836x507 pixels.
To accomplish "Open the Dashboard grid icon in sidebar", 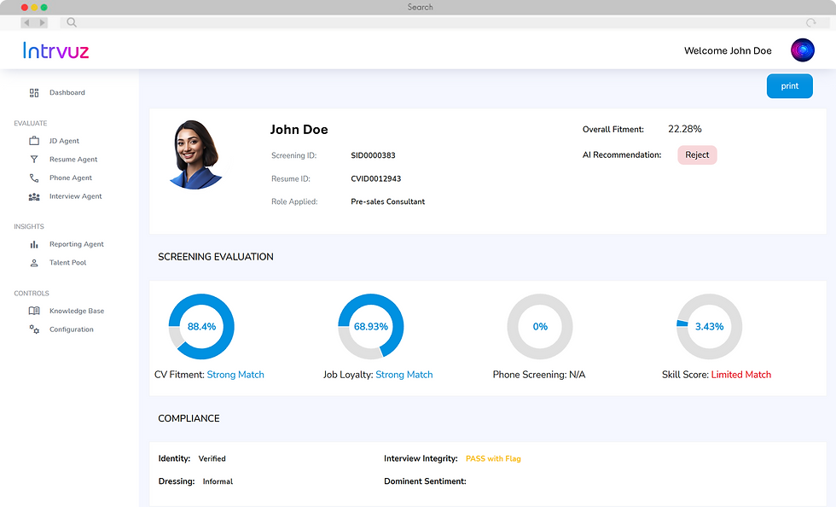I will pos(34,92).
